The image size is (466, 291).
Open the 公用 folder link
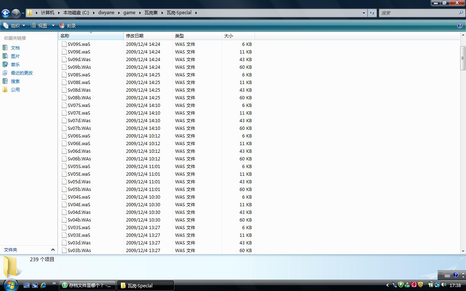[15, 89]
